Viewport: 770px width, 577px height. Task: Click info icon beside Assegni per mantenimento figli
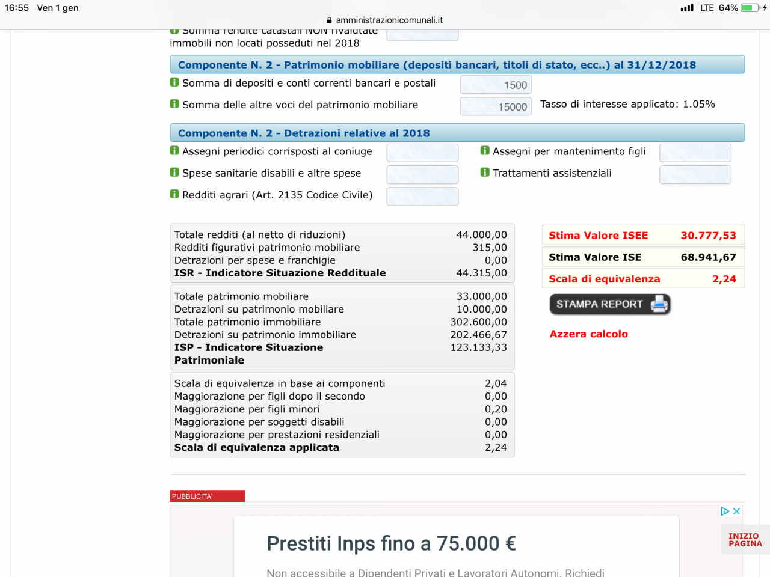(485, 151)
